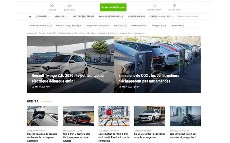Open battery production line thumbnail

coord(114,116)
